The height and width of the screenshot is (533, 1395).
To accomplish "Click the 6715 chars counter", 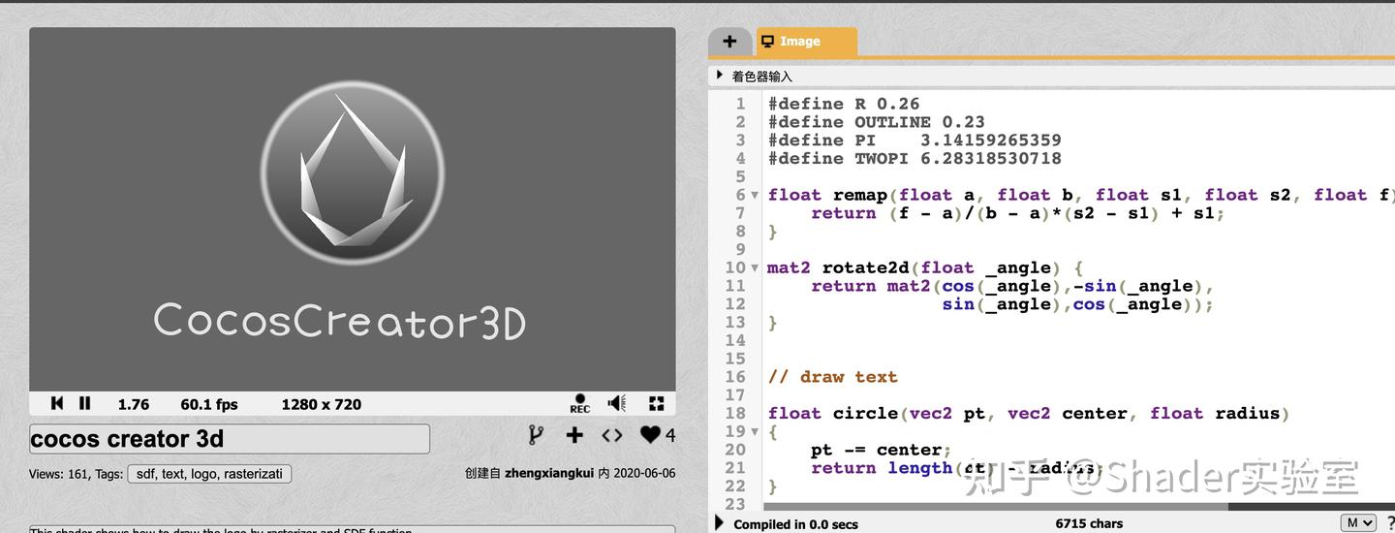I will [x=1089, y=523].
